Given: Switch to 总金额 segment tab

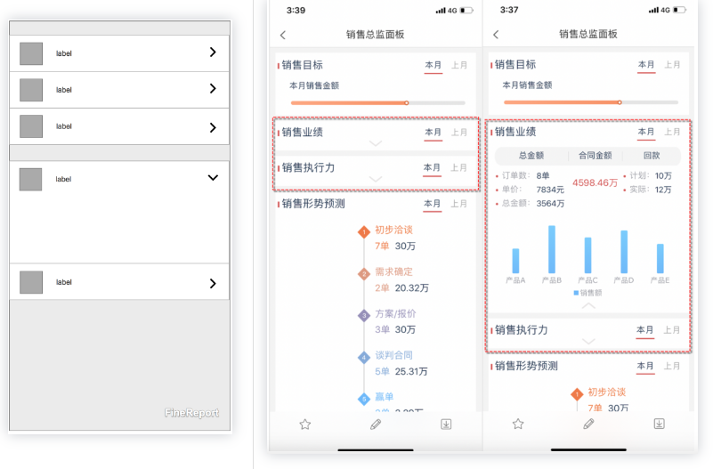Looking at the screenshot, I should [x=531, y=156].
